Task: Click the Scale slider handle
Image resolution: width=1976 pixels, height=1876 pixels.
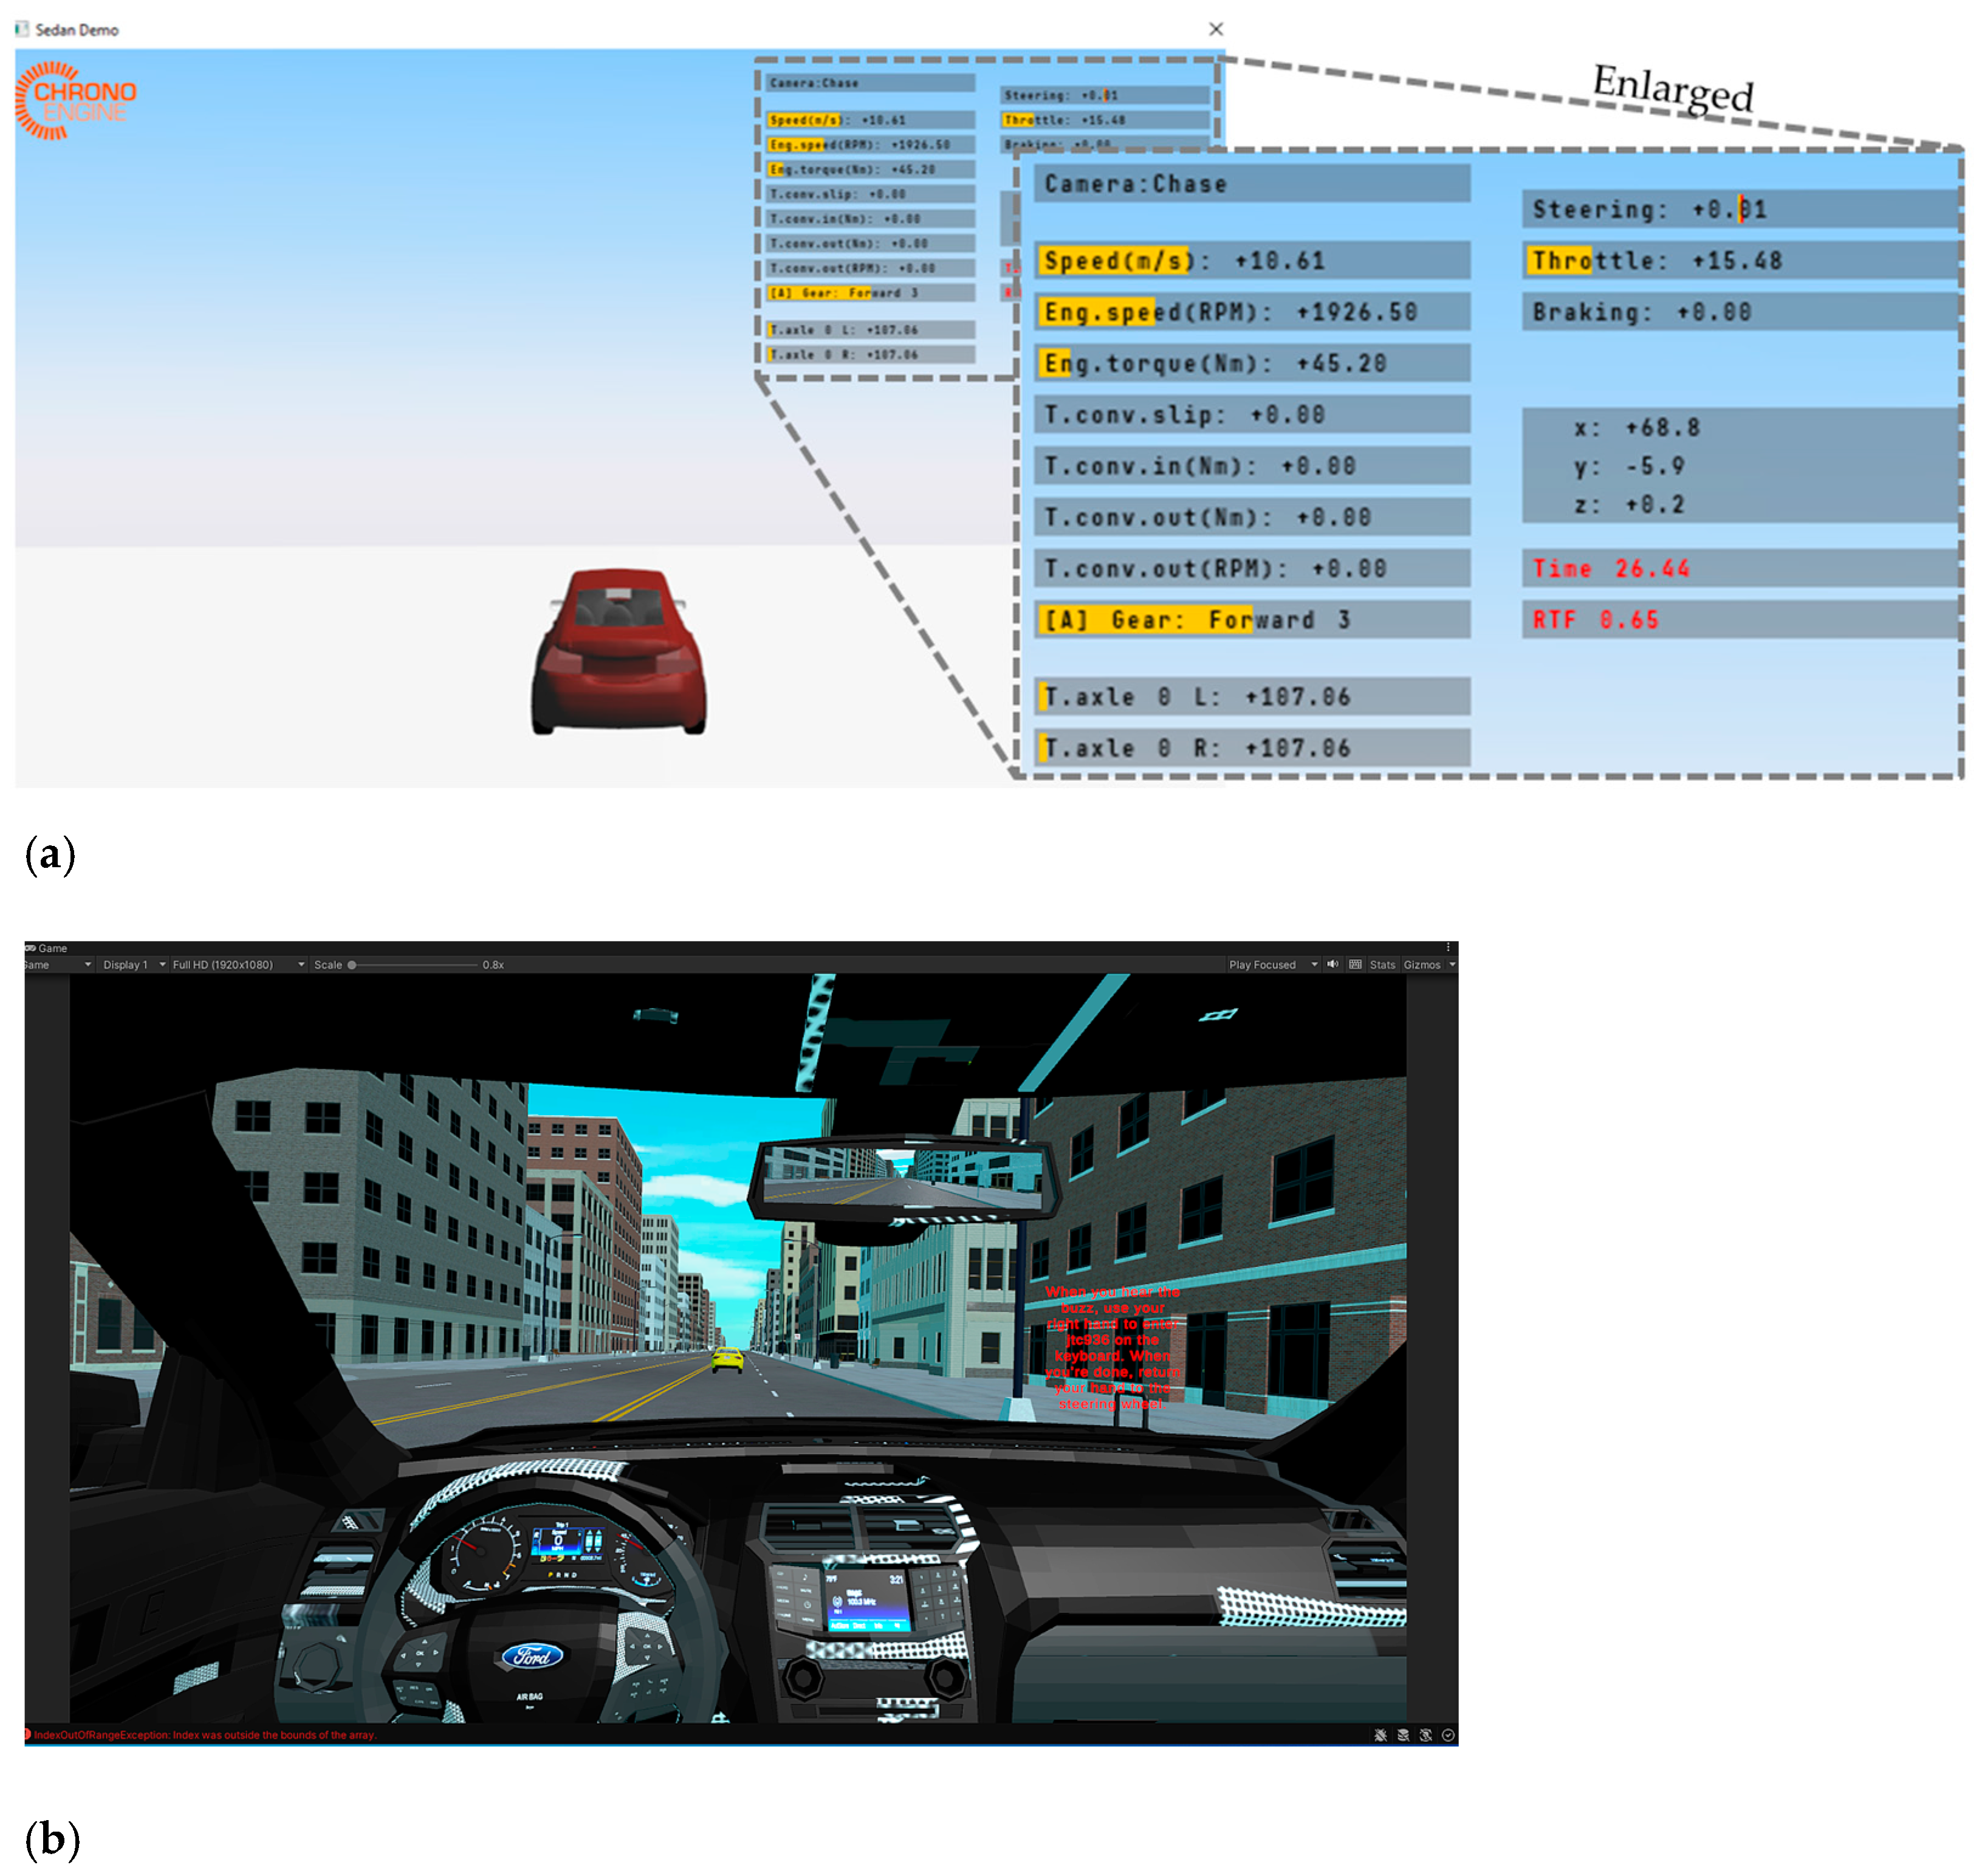Action: point(352,965)
